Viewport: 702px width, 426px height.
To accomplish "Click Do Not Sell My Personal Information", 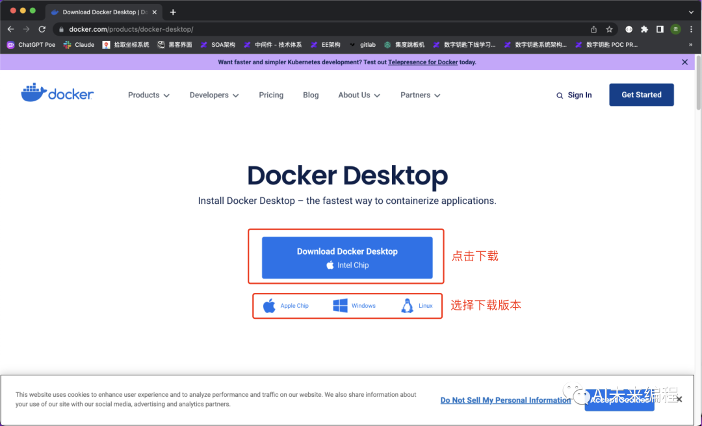I will [x=506, y=400].
